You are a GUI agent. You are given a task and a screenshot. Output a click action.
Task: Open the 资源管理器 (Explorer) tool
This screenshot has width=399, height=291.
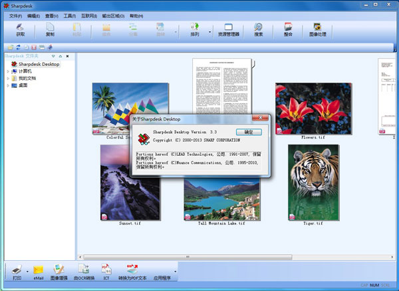point(229,29)
